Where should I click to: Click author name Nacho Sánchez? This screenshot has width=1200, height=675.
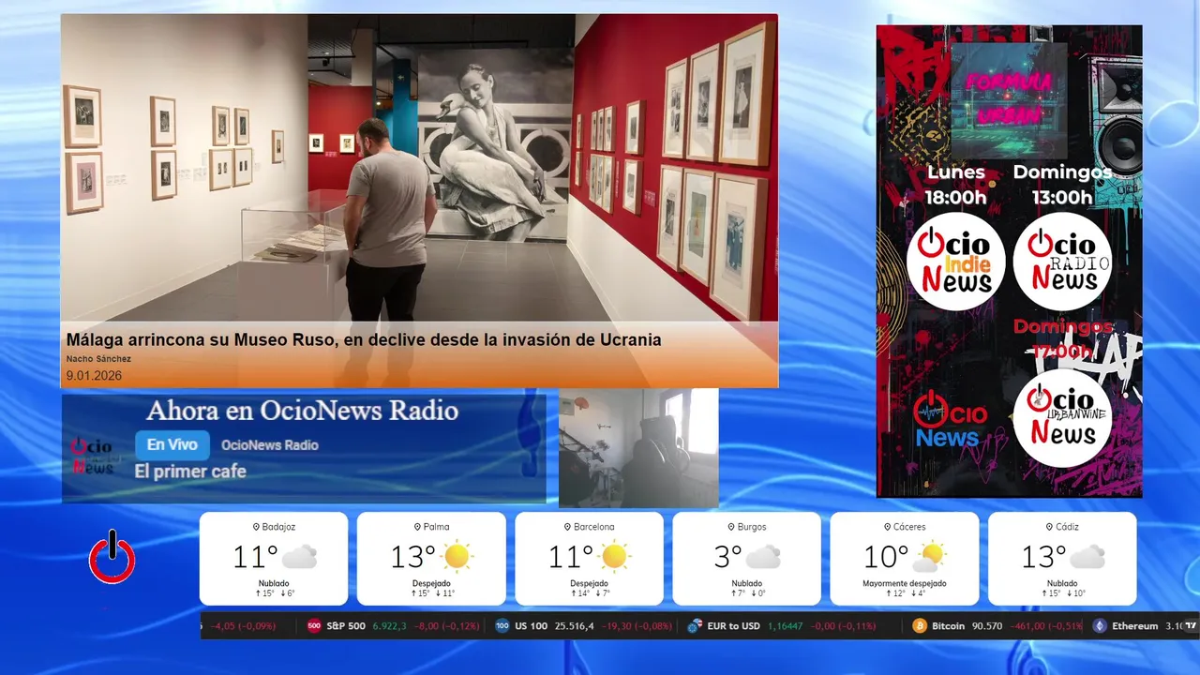coord(98,359)
